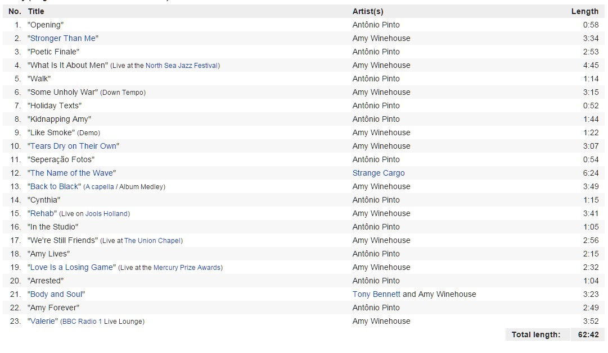Open "Tears Dry on Their Own" link
The image size is (608, 353).
click(x=73, y=146)
